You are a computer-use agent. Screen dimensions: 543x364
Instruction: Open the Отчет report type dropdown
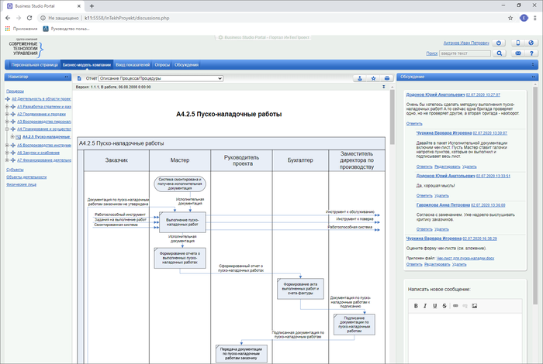[161, 78]
